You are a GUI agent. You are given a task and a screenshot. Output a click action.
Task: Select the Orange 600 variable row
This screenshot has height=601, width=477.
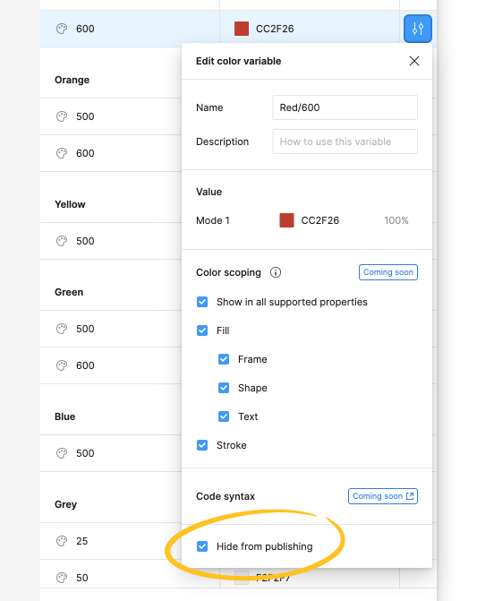point(111,153)
